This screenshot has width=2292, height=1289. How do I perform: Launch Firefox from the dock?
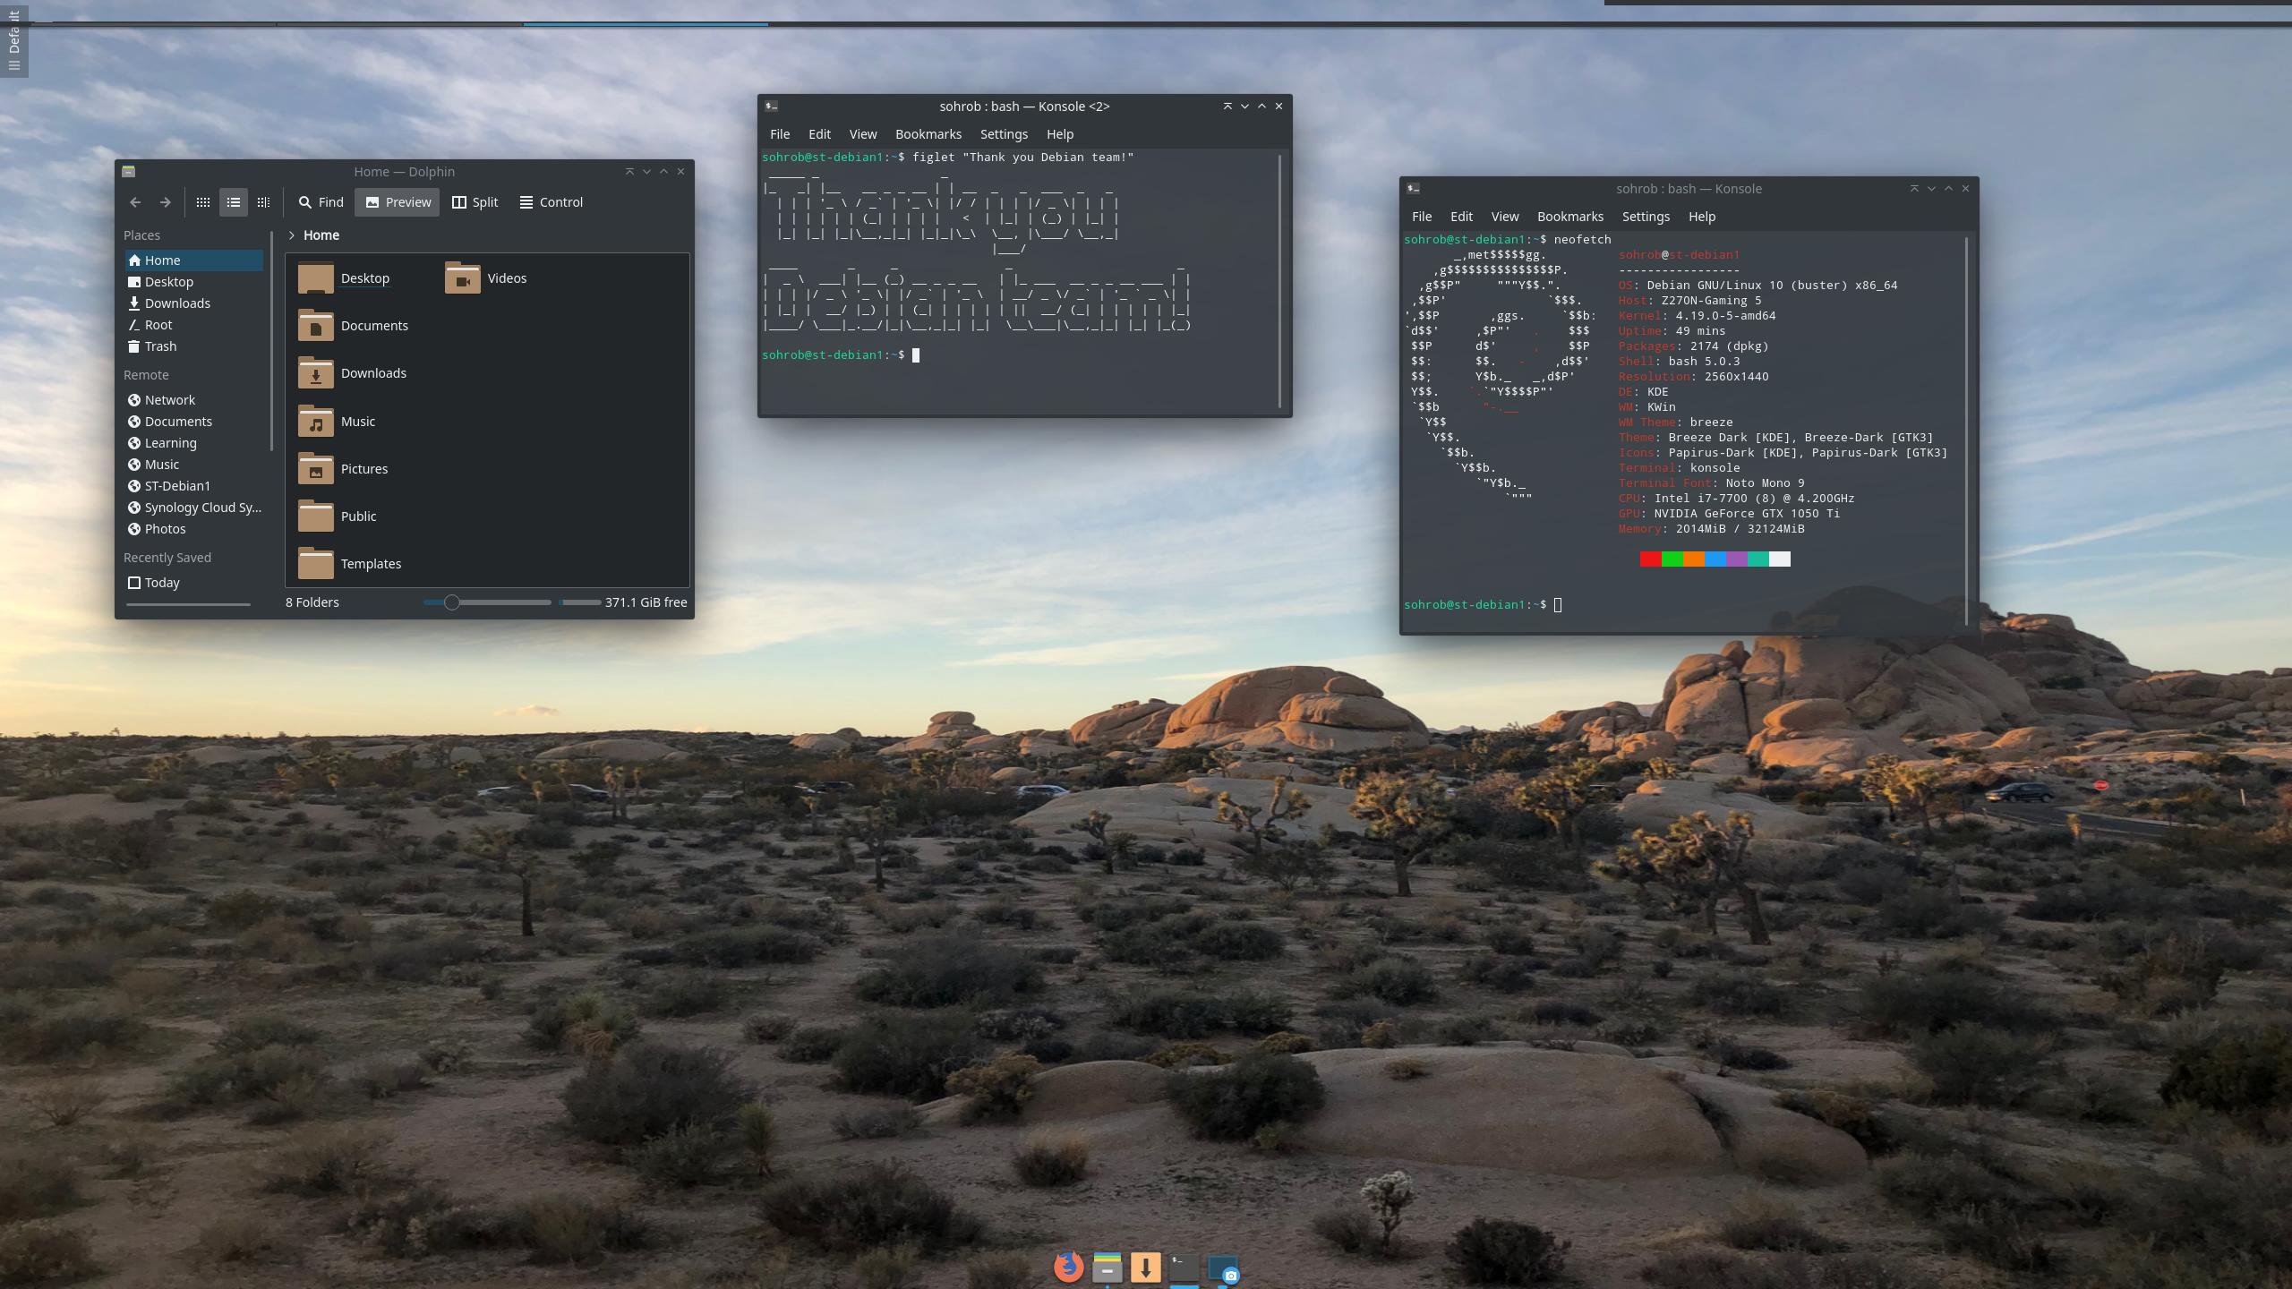point(1068,1267)
